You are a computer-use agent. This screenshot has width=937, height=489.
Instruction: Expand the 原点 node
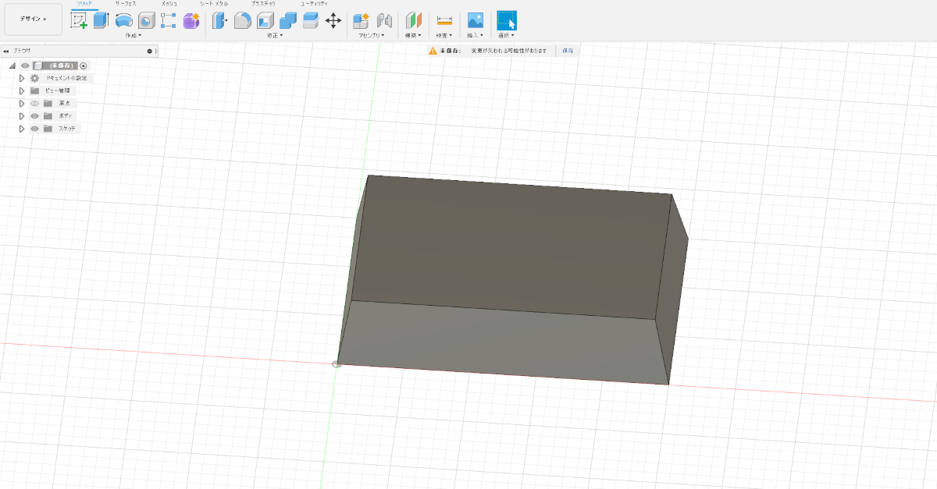pyautogui.click(x=22, y=103)
